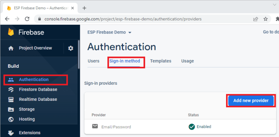Open project settings gear icon

tap(70, 48)
